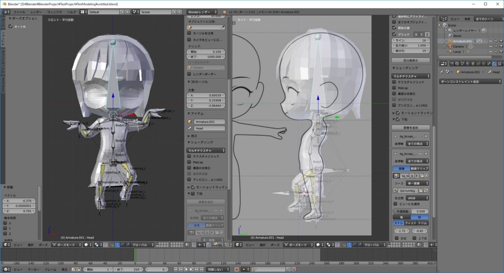Viewport: 504px width, 273px height.
Task: Click open file folder icon beside //picture path
Action: tap(421, 190)
